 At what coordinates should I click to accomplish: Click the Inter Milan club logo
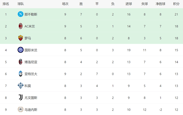pos(20,50)
